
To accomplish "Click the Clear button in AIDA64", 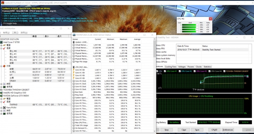I will 184,130.
